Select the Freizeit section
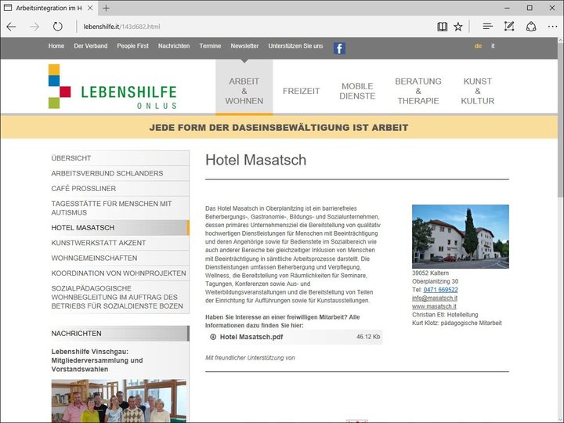 pos(301,91)
